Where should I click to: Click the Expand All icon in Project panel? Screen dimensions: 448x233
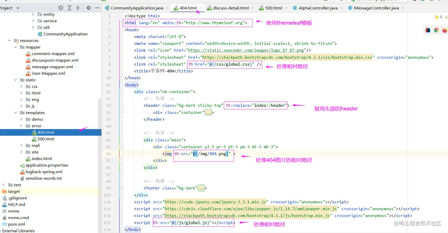click(69, 8)
